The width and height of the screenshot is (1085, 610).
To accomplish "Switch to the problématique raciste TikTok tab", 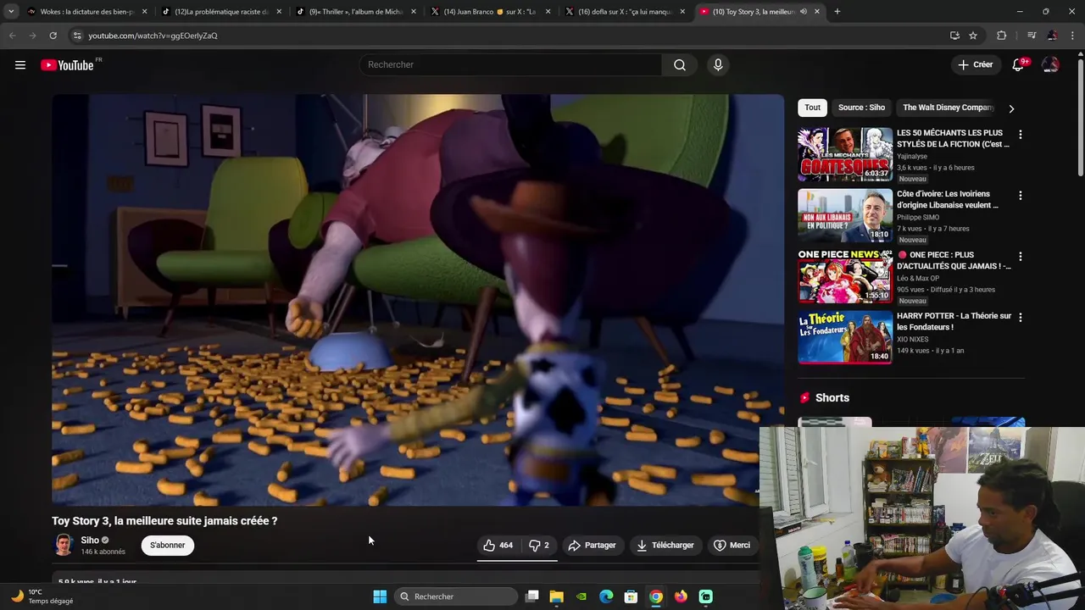I will point(222,12).
